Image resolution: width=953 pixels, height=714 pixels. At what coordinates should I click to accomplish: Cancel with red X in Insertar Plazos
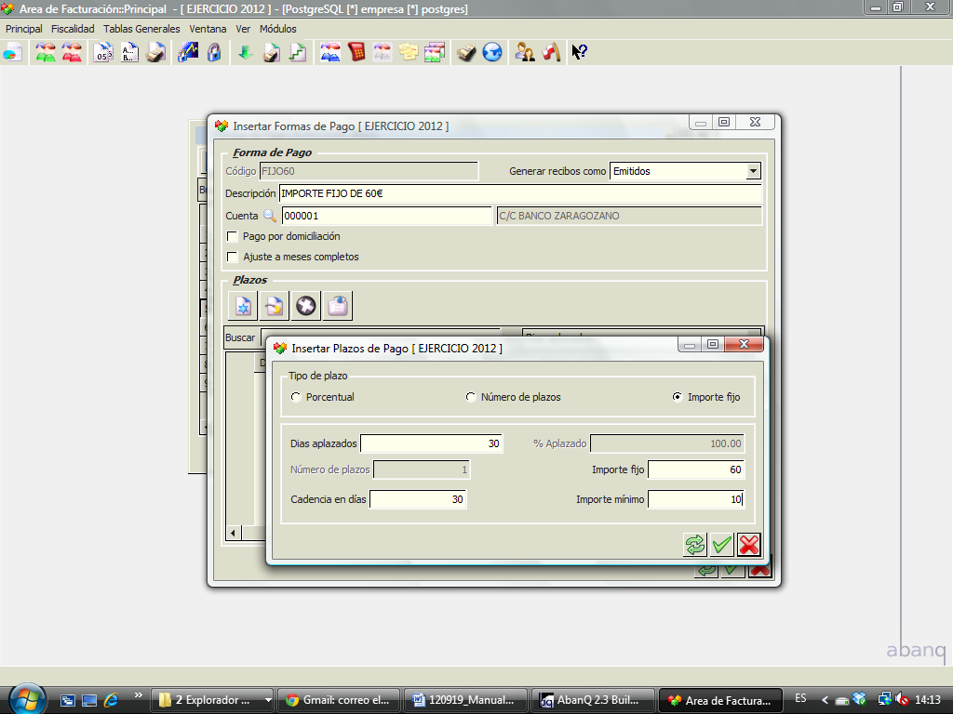pyautogui.click(x=749, y=545)
